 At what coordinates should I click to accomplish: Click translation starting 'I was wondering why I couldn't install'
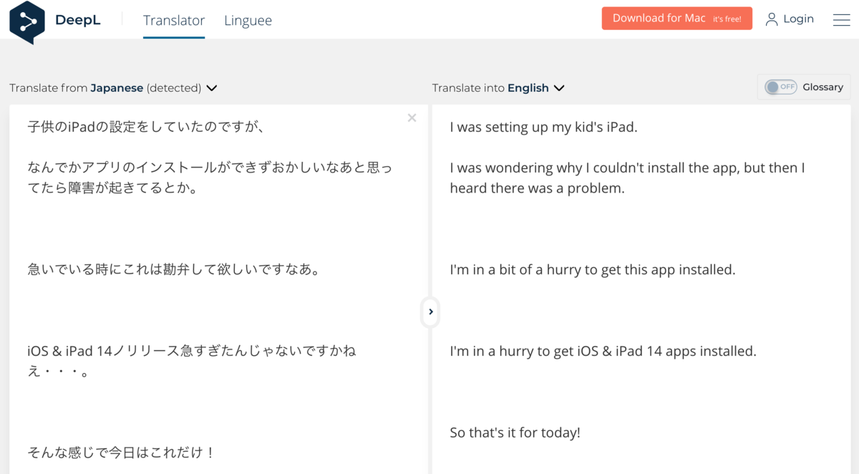[628, 178]
